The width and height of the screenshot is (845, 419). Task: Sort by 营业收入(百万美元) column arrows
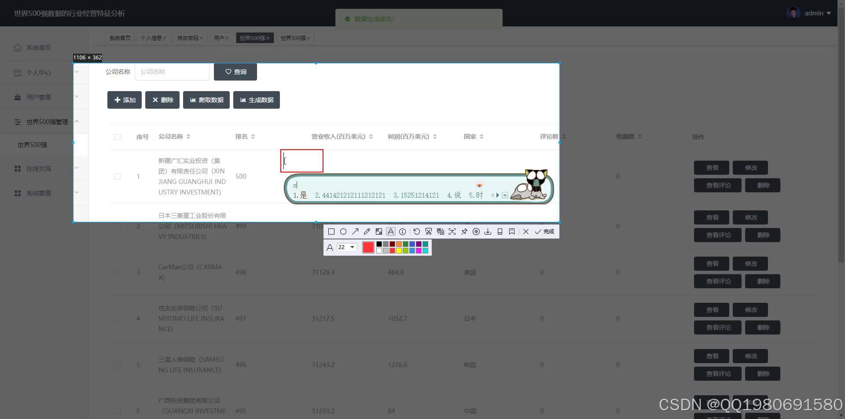tap(371, 137)
